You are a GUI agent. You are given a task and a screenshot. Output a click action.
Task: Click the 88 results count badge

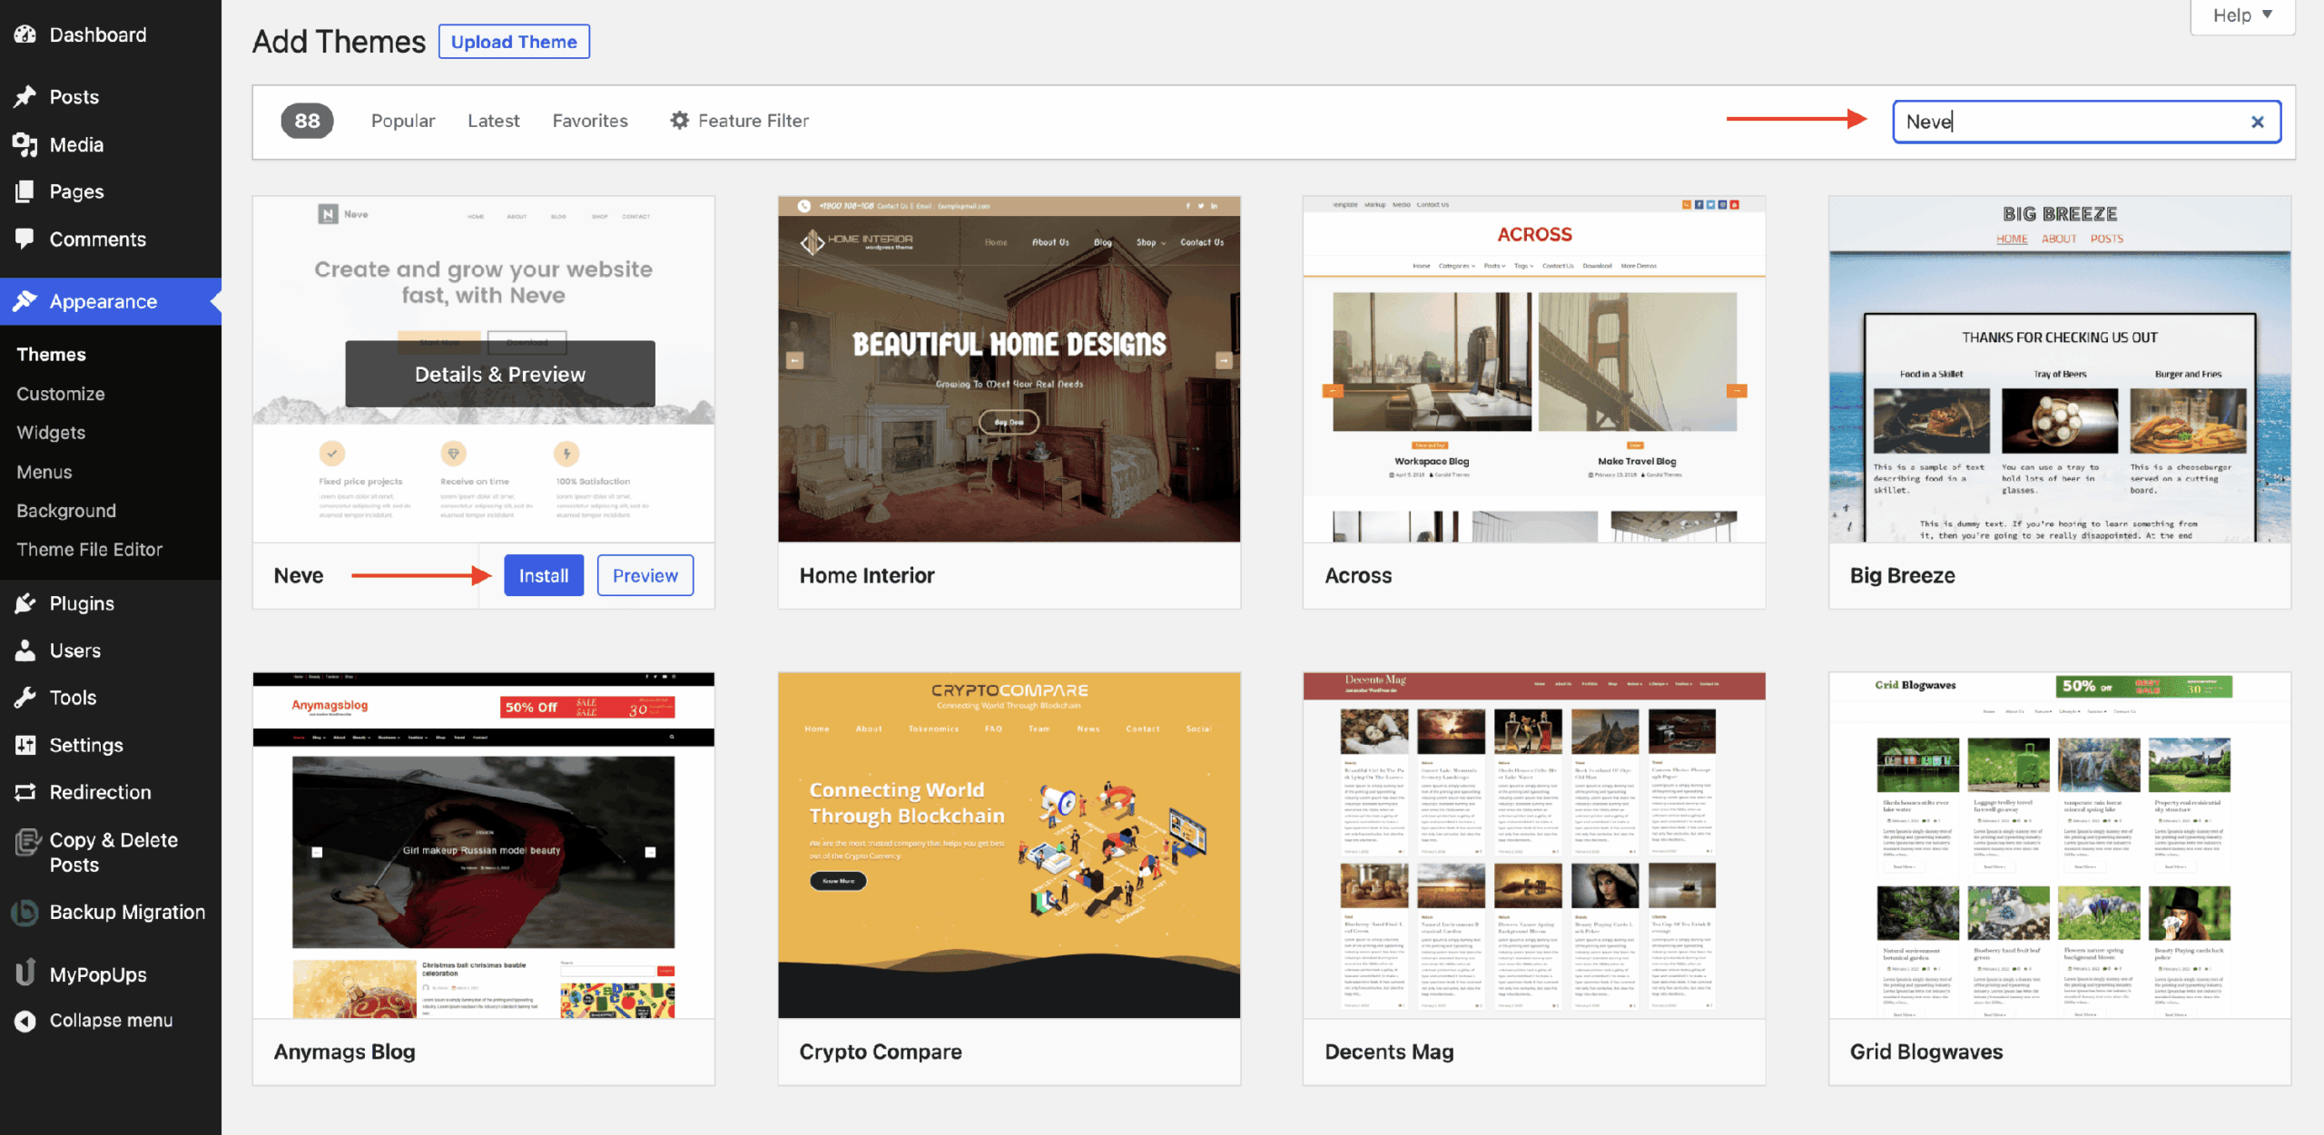tap(307, 121)
